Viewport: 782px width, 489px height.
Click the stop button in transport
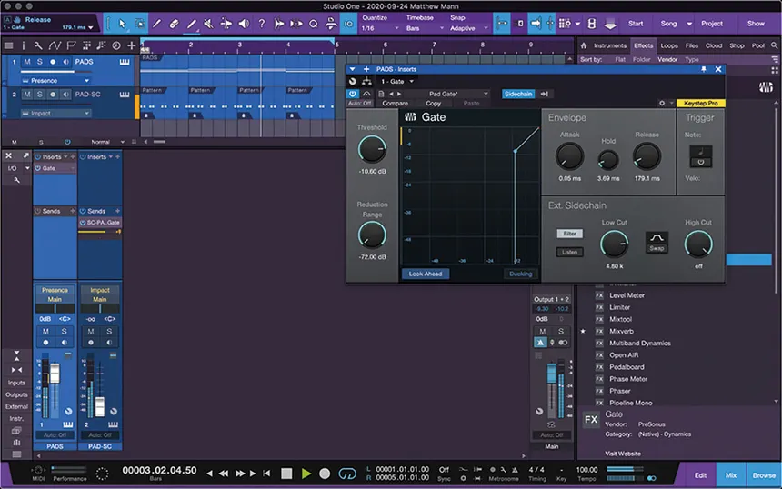286,473
